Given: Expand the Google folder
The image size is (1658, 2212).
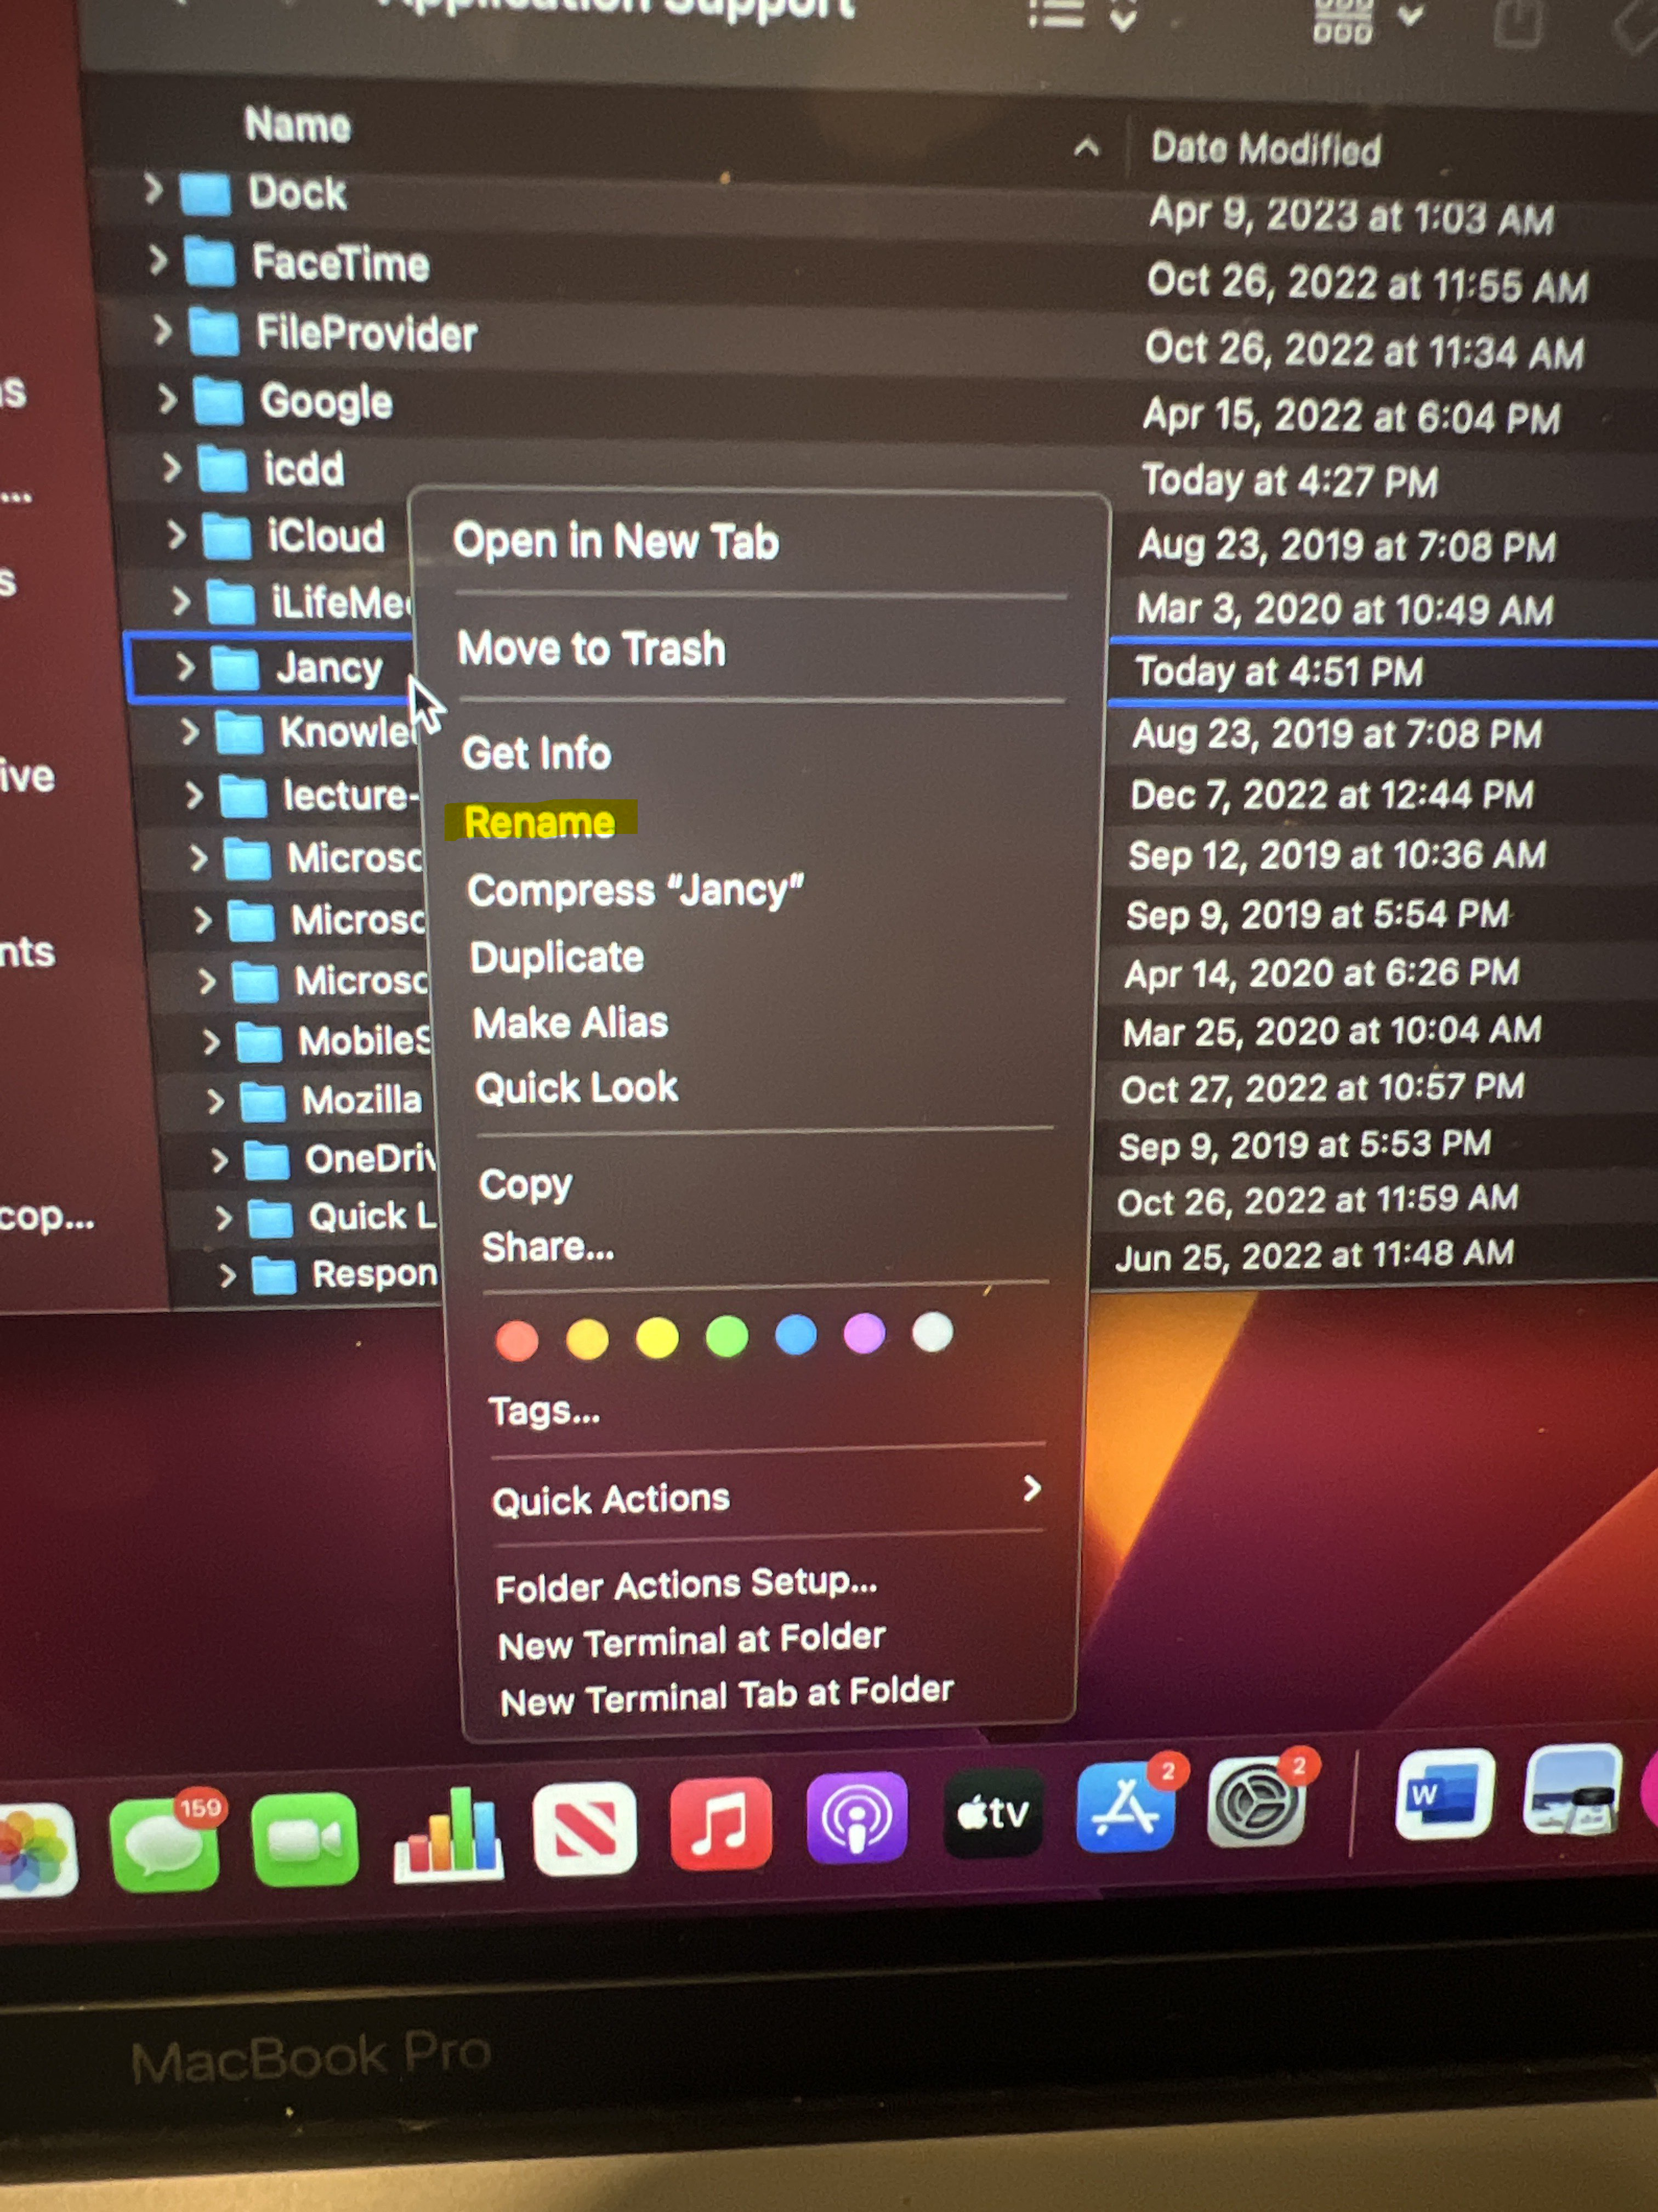Looking at the screenshot, I should [167, 399].
